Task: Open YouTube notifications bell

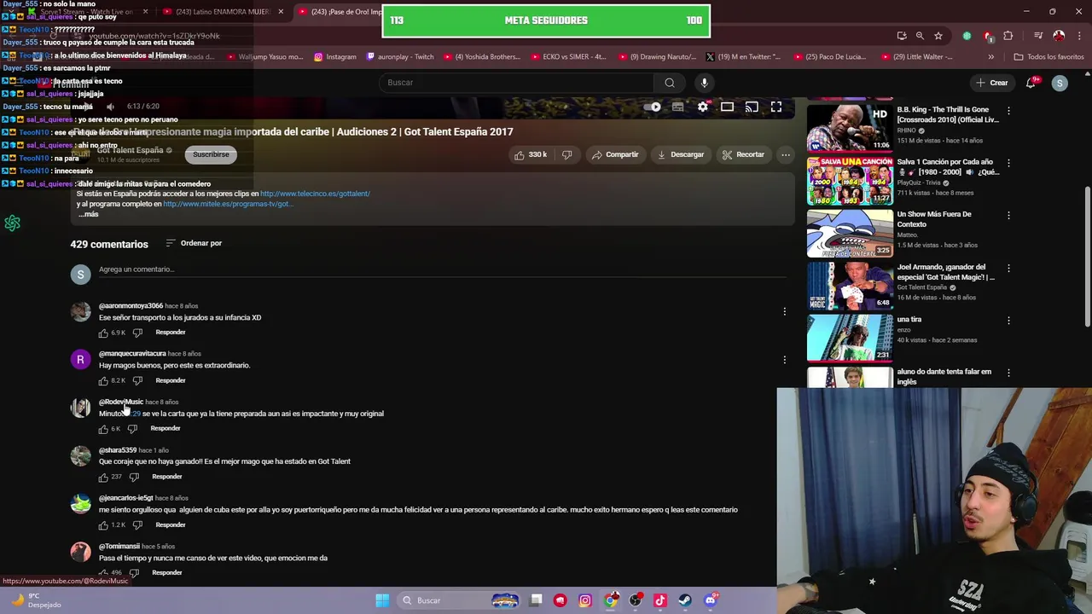Action: [x=1031, y=83]
